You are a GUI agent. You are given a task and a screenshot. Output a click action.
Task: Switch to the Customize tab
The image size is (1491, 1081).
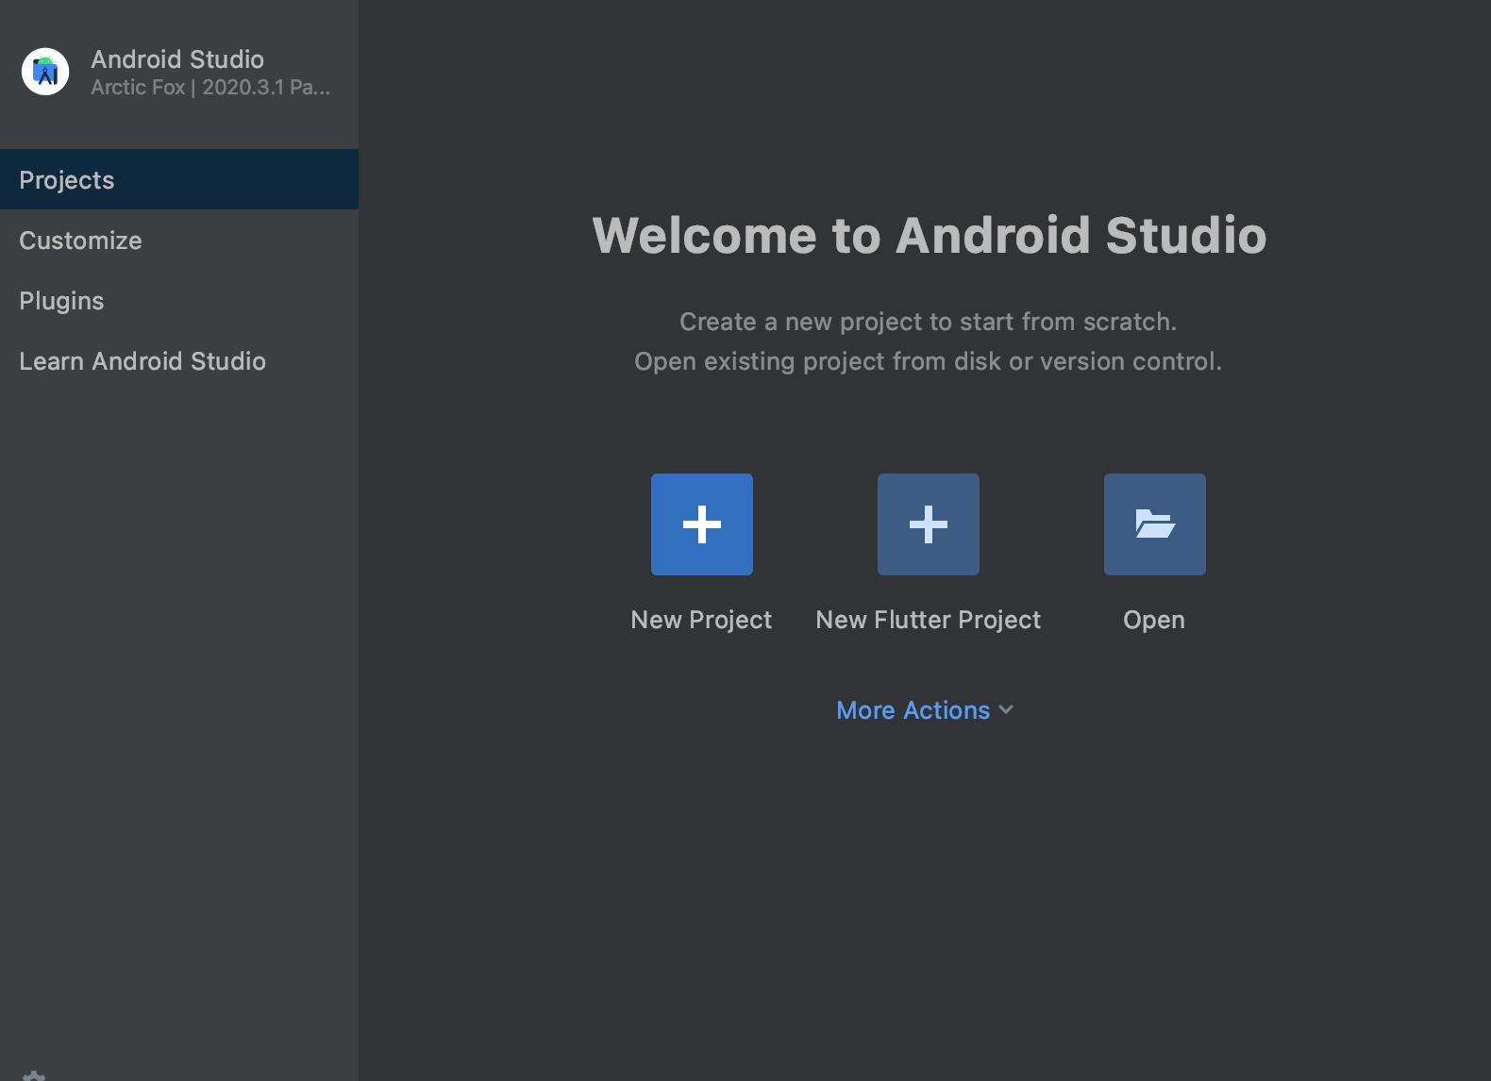point(179,240)
